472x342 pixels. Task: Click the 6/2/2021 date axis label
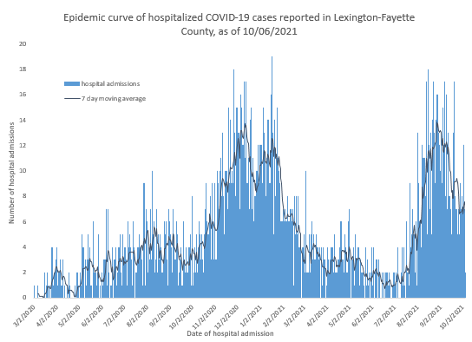(x=363, y=316)
